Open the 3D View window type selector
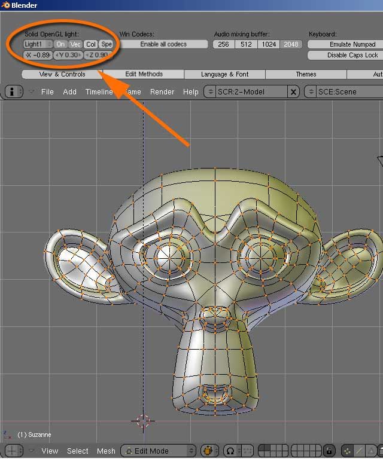Screen dimensions: 383x459 (14, 451)
